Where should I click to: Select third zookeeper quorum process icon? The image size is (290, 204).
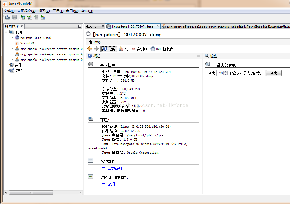tap(17, 60)
